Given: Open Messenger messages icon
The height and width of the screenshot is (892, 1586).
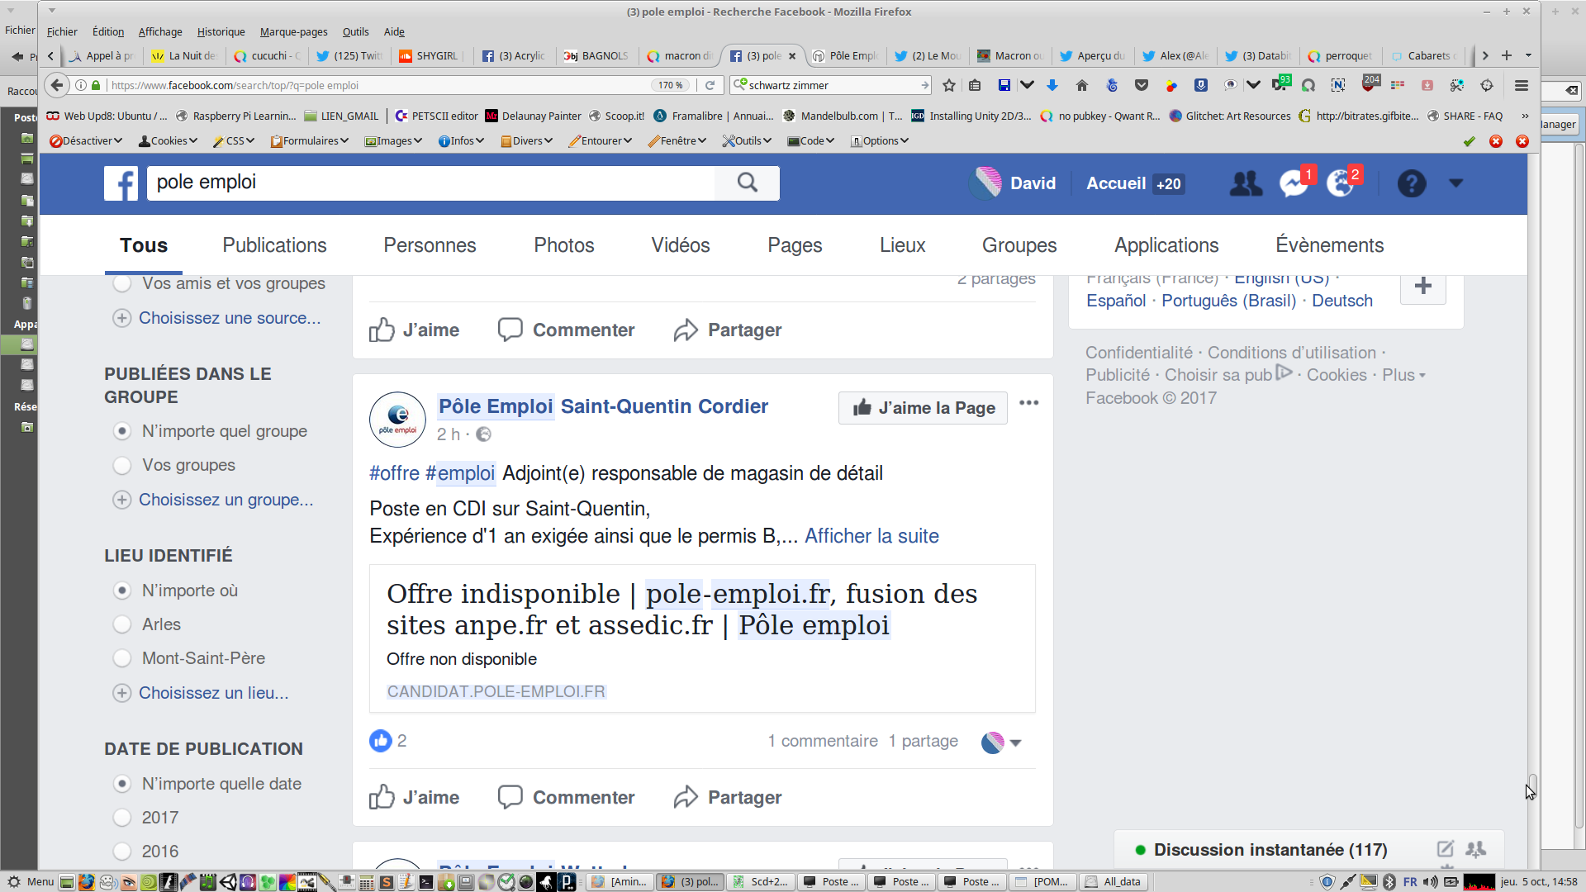Looking at the screenshot, I should tap(1293, 183).
